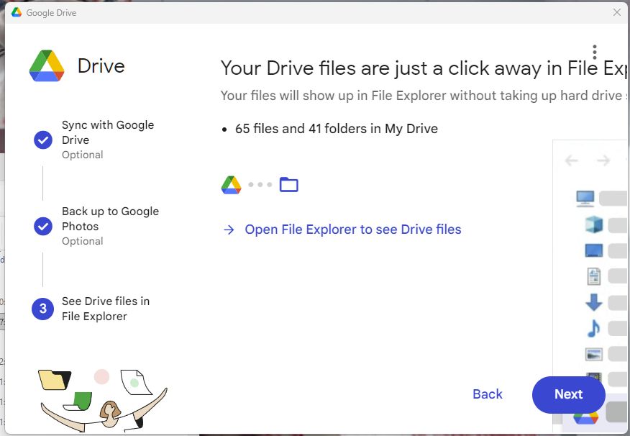Click the blue folder icon in animation

click(289, 184)
